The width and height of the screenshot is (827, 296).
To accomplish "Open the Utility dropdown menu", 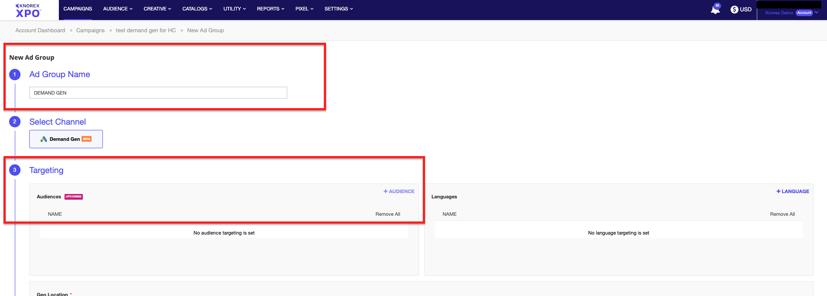I will click(235, 9).
